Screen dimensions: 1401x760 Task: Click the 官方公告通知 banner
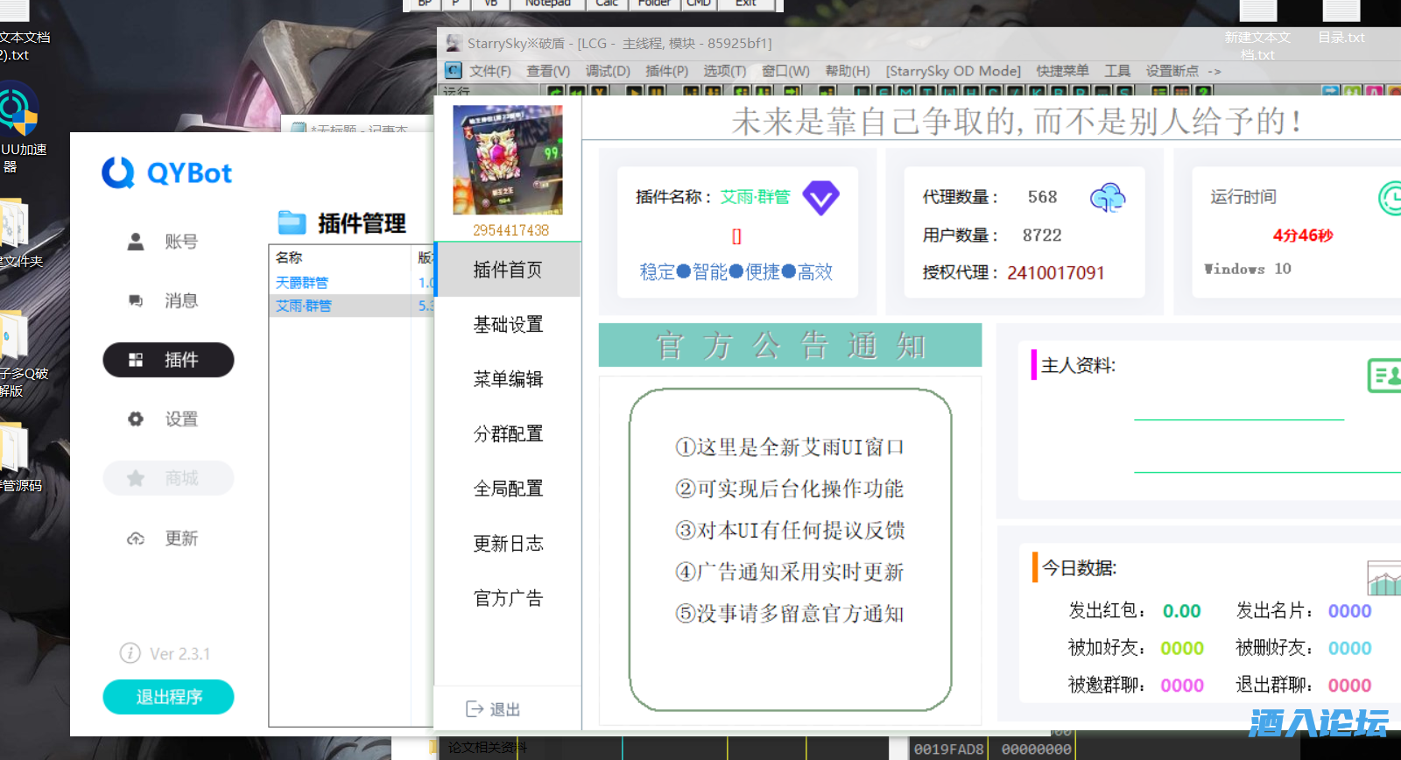click(790, 345)
